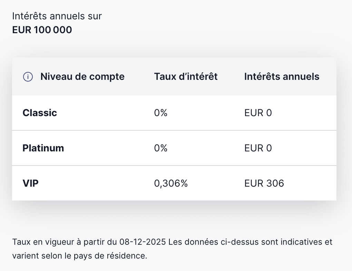Click the 0,306% VIP interest rate
Viewport: 352px width, 271px height.
[171, 183]
